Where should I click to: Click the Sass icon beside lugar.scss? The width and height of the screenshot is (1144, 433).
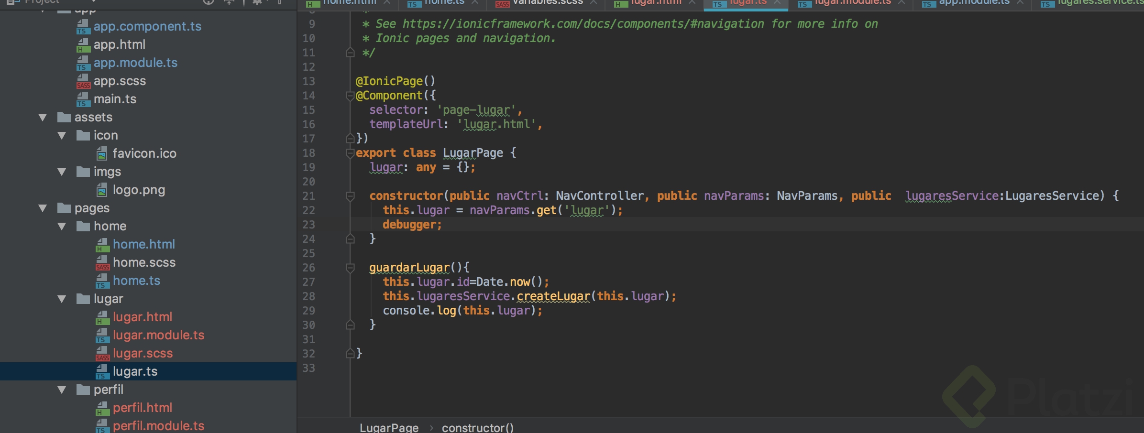pos(102,354)
